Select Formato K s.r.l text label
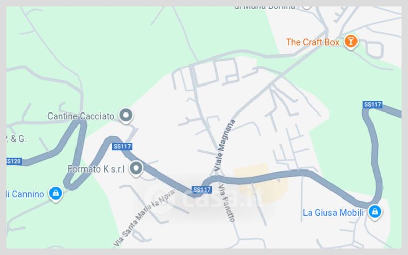This screenshot has width=408, height=255. [x=96, y=169]
